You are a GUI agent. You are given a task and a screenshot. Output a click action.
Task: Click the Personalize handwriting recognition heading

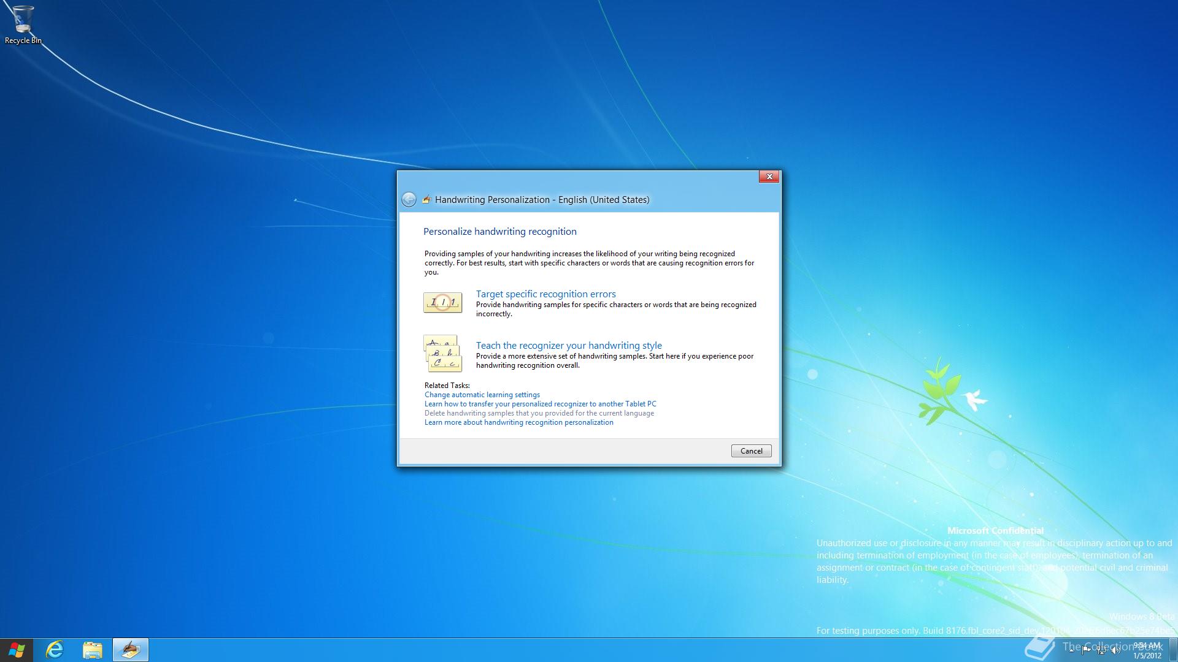499,232
